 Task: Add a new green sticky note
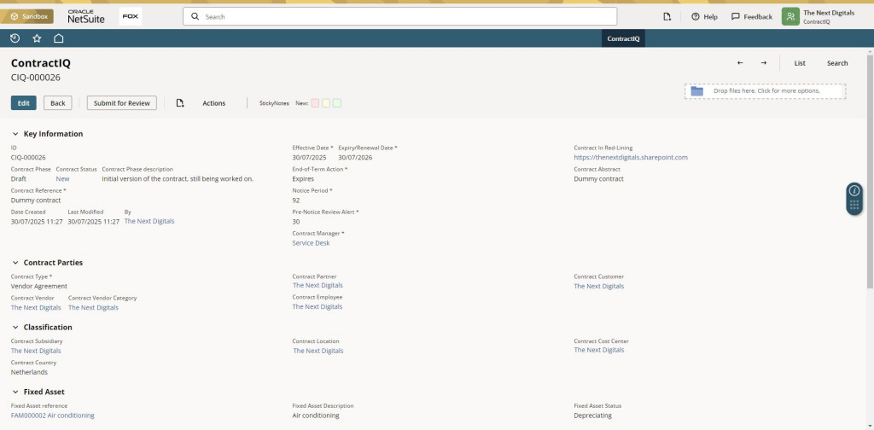pos(336,103)
